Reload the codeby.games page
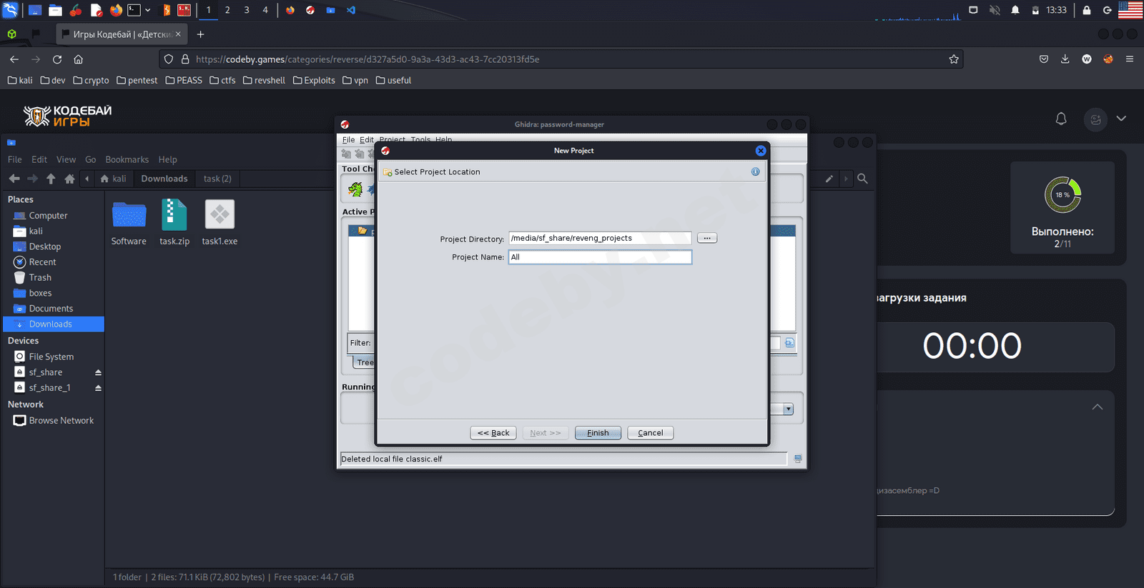Screen dimensions: 1144x588 [x=57, y=59]
